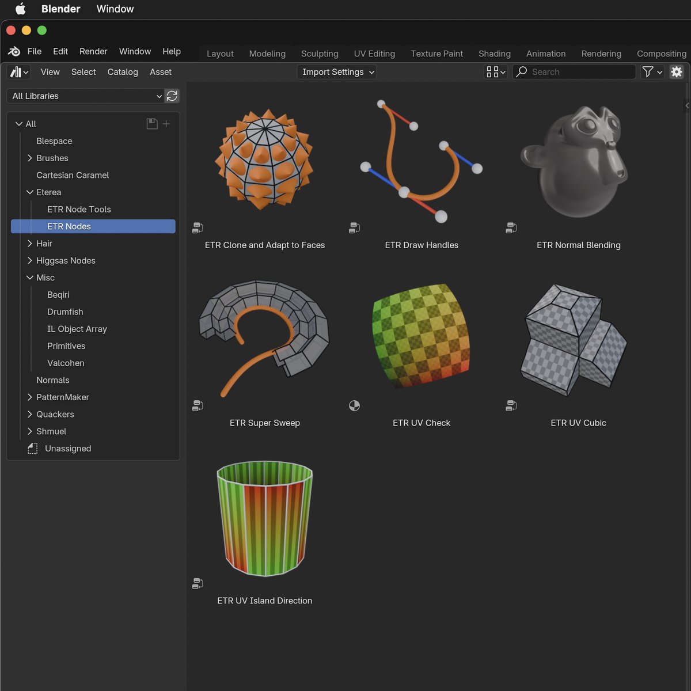Screen dimensions: 691x691
Task: Click node group icon under ETR Super Sweep
Action: click(198, 406)
